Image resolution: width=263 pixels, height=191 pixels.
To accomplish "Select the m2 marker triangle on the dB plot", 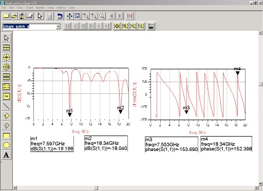I will coord(120,112).
